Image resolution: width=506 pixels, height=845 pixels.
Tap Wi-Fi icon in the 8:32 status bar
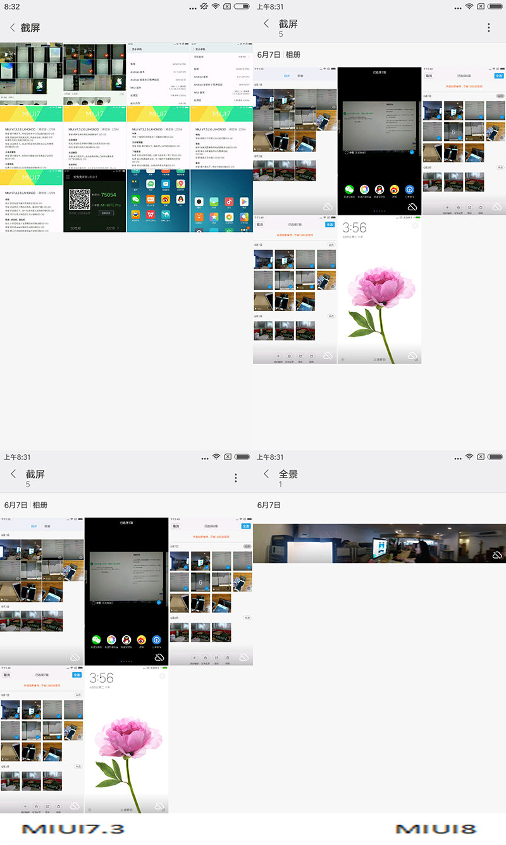216,6
